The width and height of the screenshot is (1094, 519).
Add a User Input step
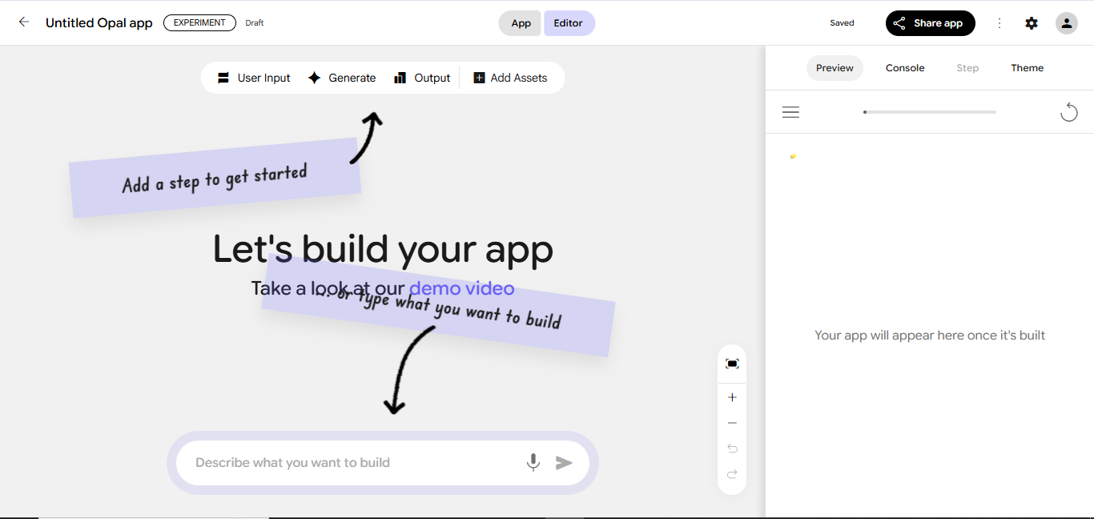pyautogui.click(x=254, y=77)
